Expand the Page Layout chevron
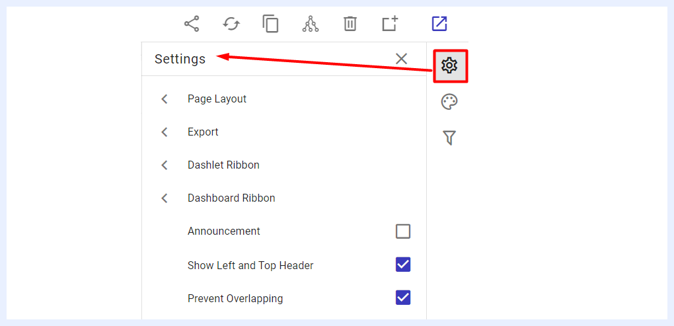Screen dimensions: 674x326 point(164,99)
